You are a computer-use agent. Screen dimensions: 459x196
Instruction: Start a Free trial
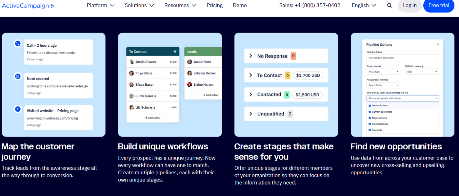point(439,5)
